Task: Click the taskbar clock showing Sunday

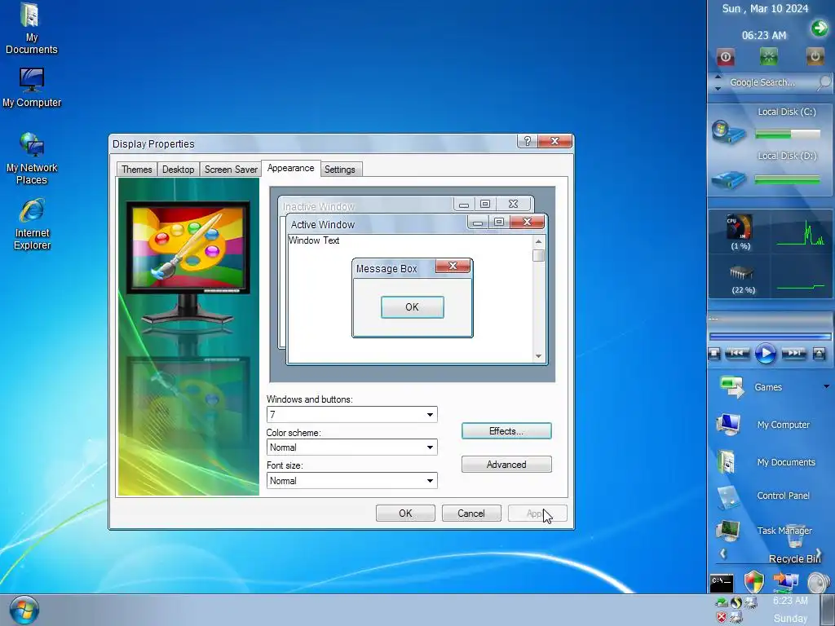Action: coord(790,610)
